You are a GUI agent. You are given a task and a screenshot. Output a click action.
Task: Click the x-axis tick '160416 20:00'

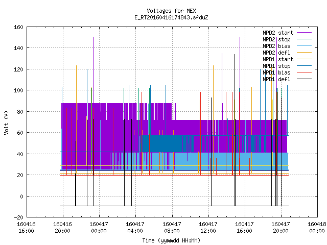pyautogui.click(x=62, y=228)
